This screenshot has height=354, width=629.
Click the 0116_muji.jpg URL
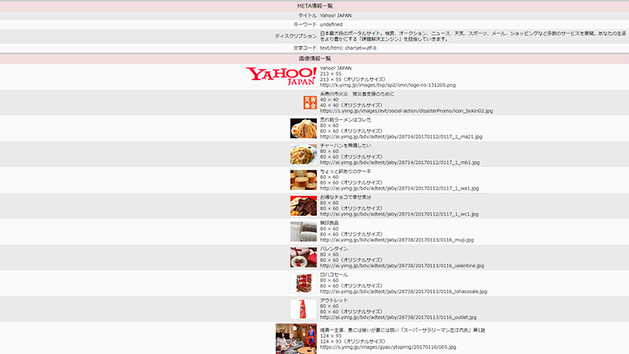pyautogui.click(x=397, y=240)
